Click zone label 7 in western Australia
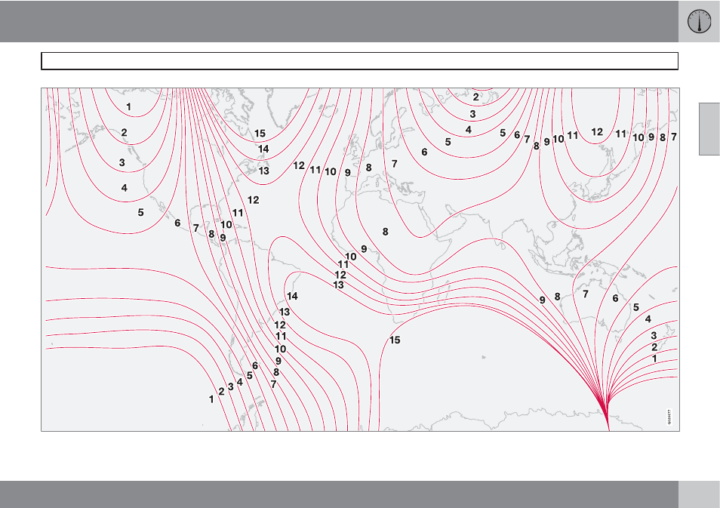 [x=586, y=294]
